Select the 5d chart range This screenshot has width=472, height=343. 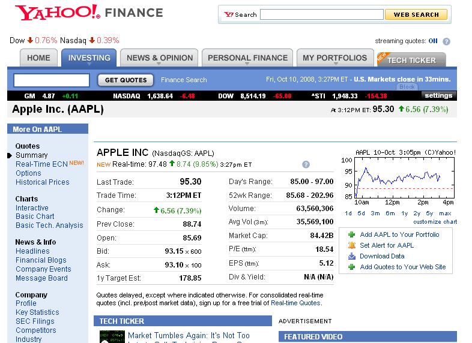[x=362, y=213]
